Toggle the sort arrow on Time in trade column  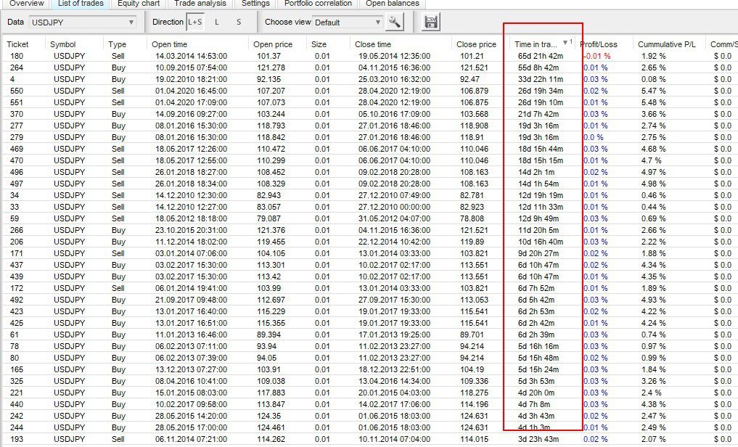click(565, 44)
